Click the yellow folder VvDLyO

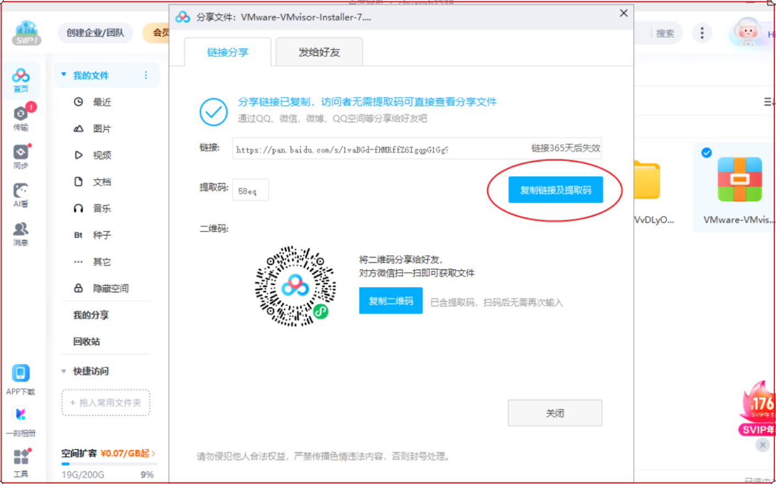click(x=647, y=180)
